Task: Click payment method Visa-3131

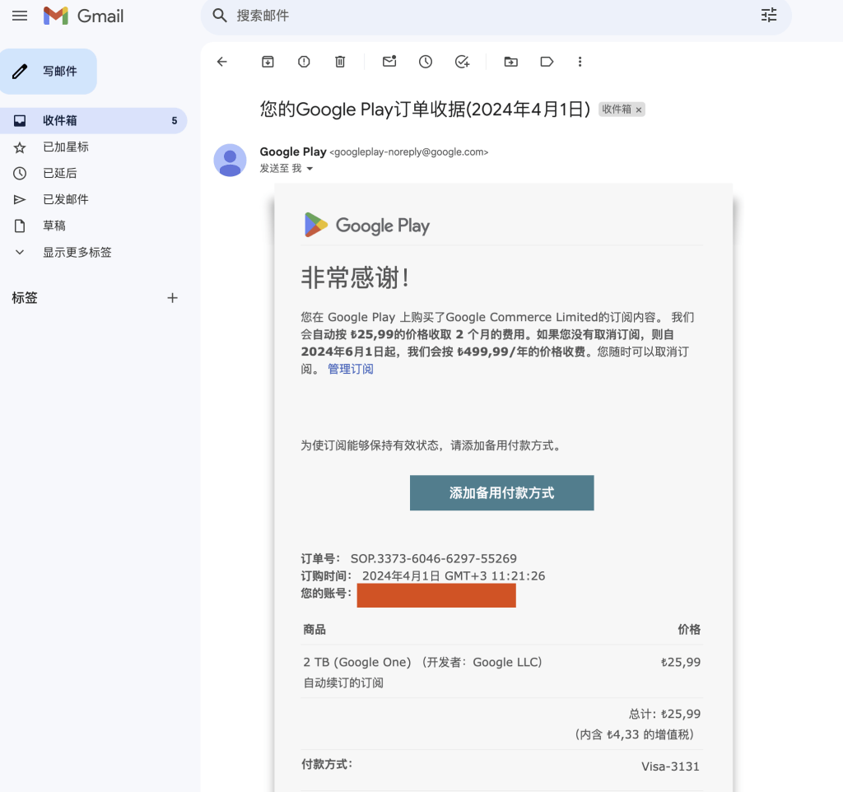Action: [x=670, y=766]
